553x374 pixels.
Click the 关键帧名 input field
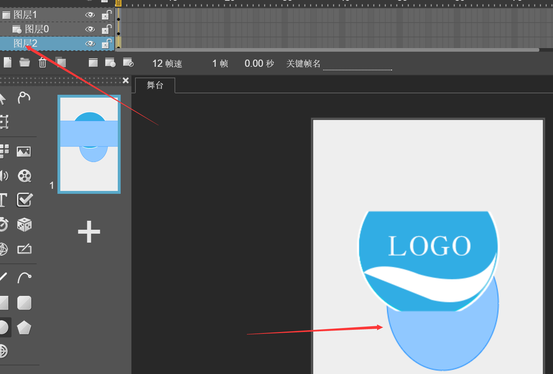pyautogui.click(x=357, y=65)
